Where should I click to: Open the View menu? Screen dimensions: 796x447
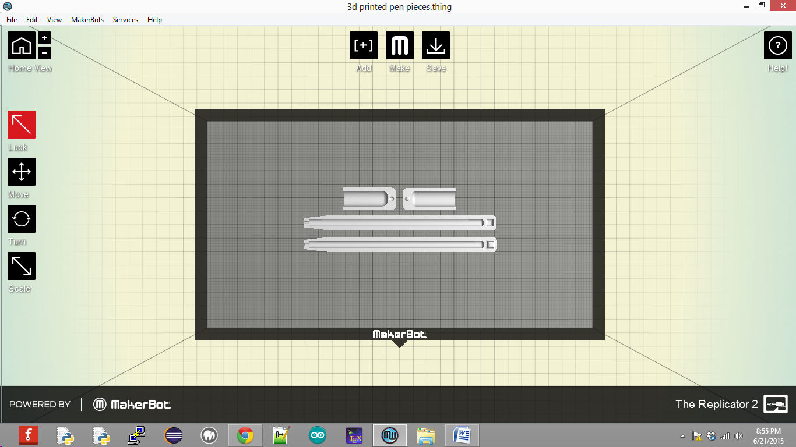point(55,19)
